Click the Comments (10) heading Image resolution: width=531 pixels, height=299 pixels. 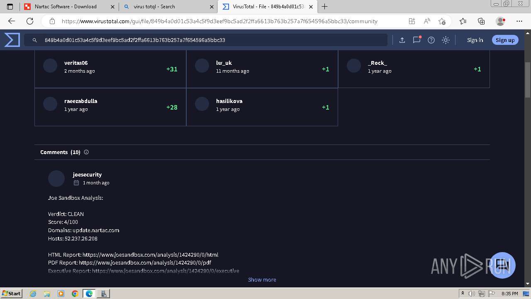tap(60, 152)
